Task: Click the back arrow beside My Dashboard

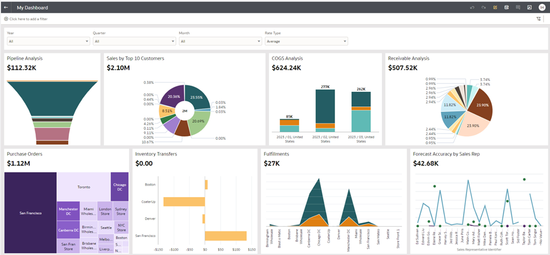Action: click(6, 7)
